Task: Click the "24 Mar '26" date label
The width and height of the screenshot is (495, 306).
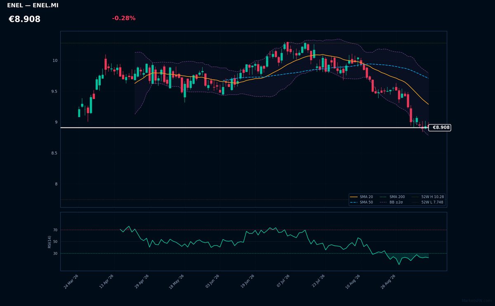Action: pyautogui.click(x=71, y=282)
